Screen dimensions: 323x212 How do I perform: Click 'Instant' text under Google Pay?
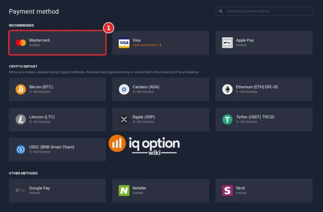tap(34, 193)
